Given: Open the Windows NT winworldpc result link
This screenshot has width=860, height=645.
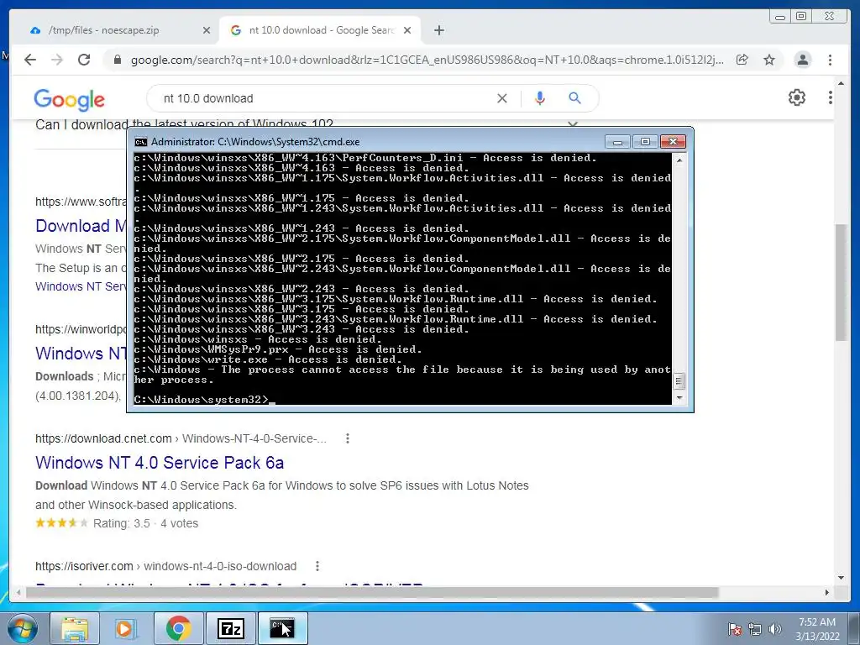Looking at the screenshot, I should [81, 354].
